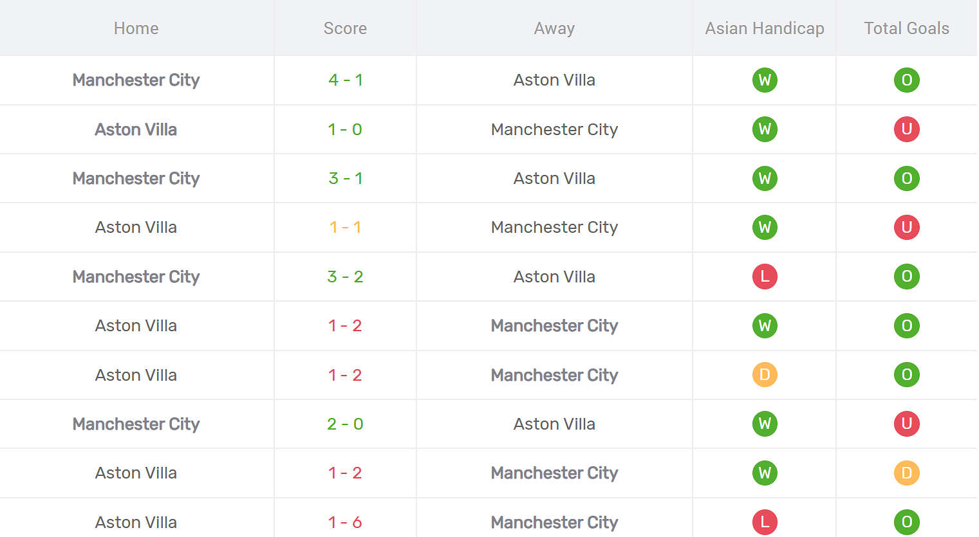Click the orange D badge in the Total Goals column

tap(906, 473)
